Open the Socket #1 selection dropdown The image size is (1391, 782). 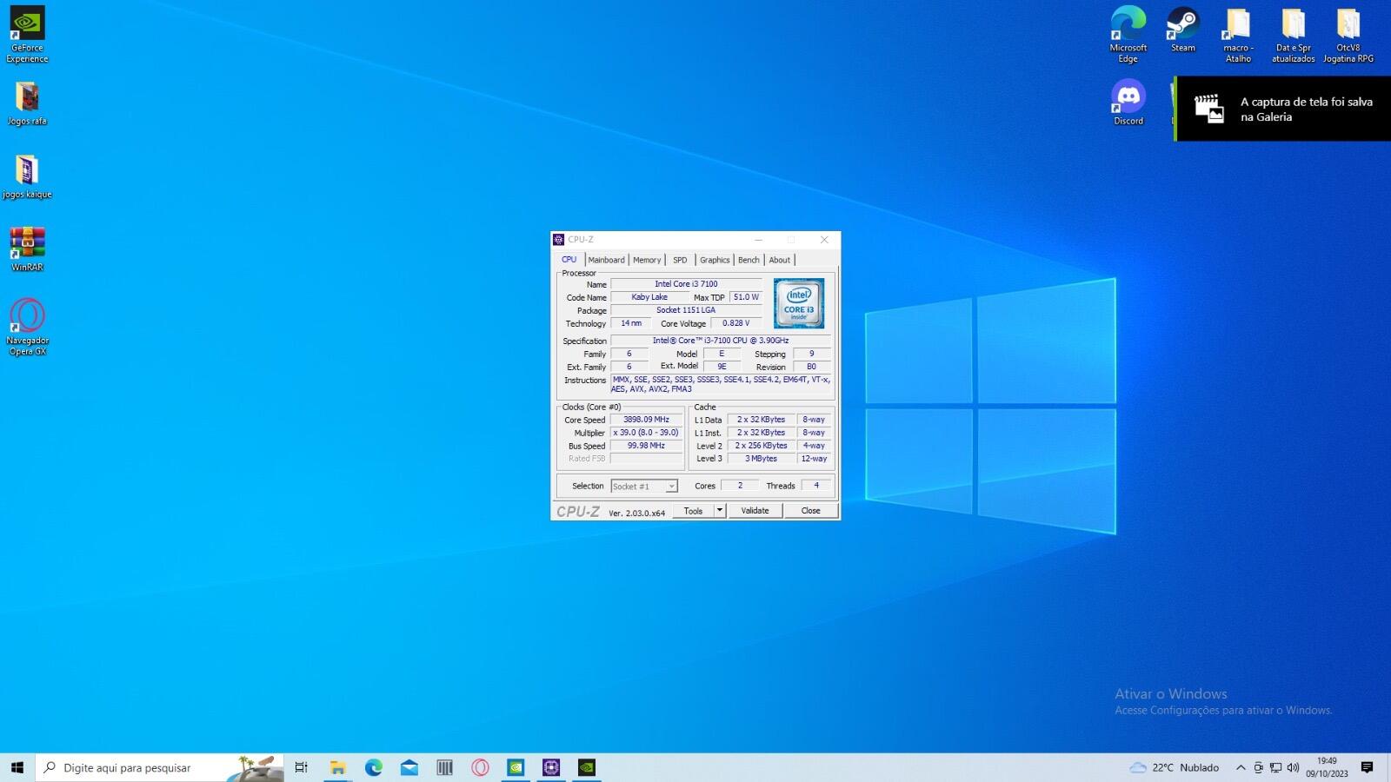(x=644, y=487)
